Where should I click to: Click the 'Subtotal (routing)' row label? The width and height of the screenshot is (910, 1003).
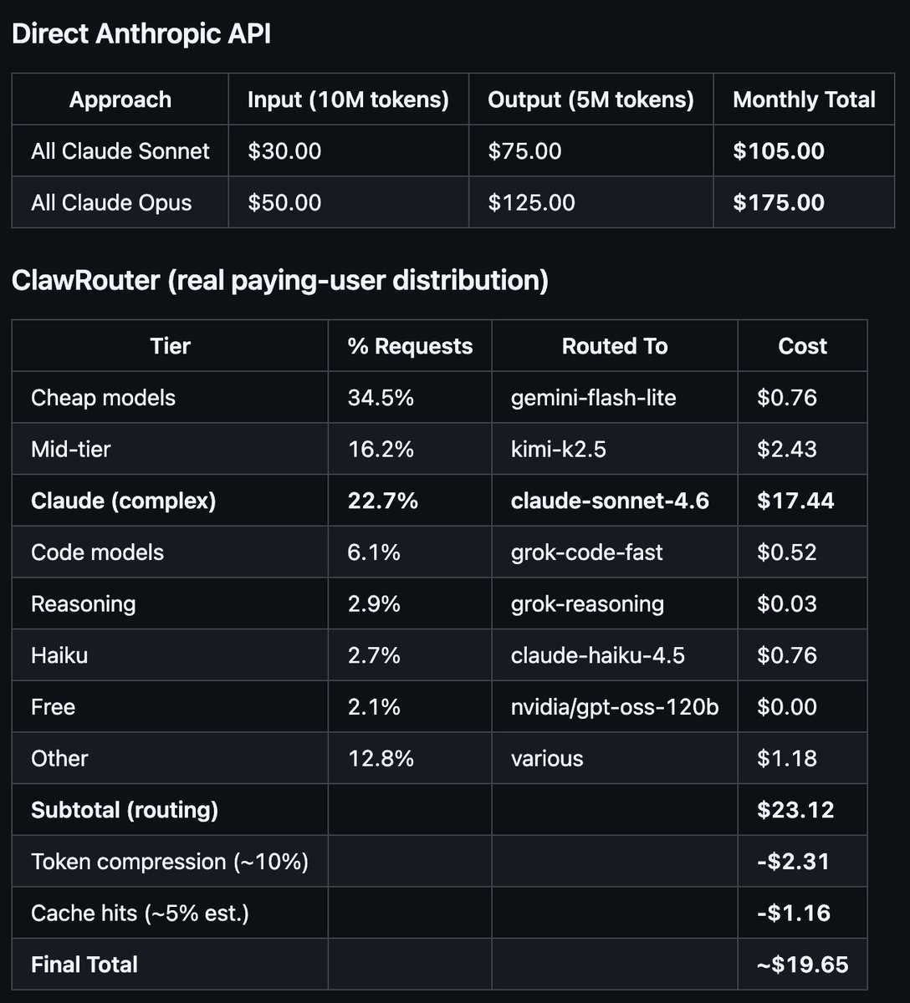click(x=124, y=810)
